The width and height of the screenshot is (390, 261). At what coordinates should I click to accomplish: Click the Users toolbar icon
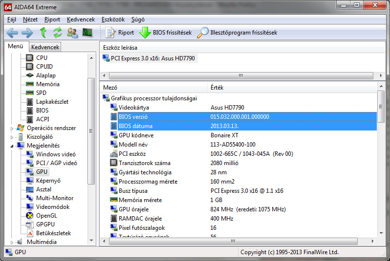tap(72, 33)
